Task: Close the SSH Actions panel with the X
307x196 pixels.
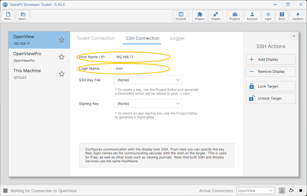Action: (294, 36)
